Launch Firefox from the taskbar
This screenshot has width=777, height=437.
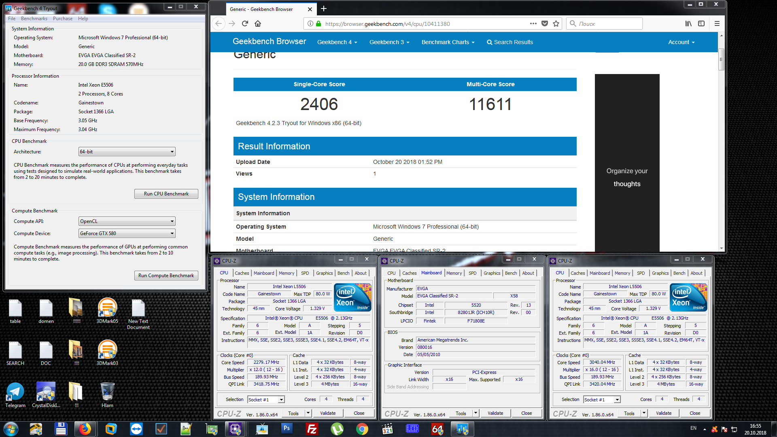click(x=85, y=429)
